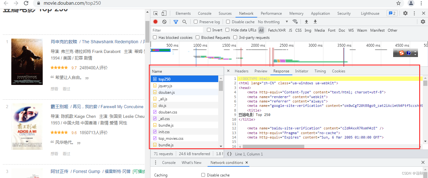Screen dimensions: 428x178
Task: Open the Lighthouse panel tab
Action: (370, 13)
